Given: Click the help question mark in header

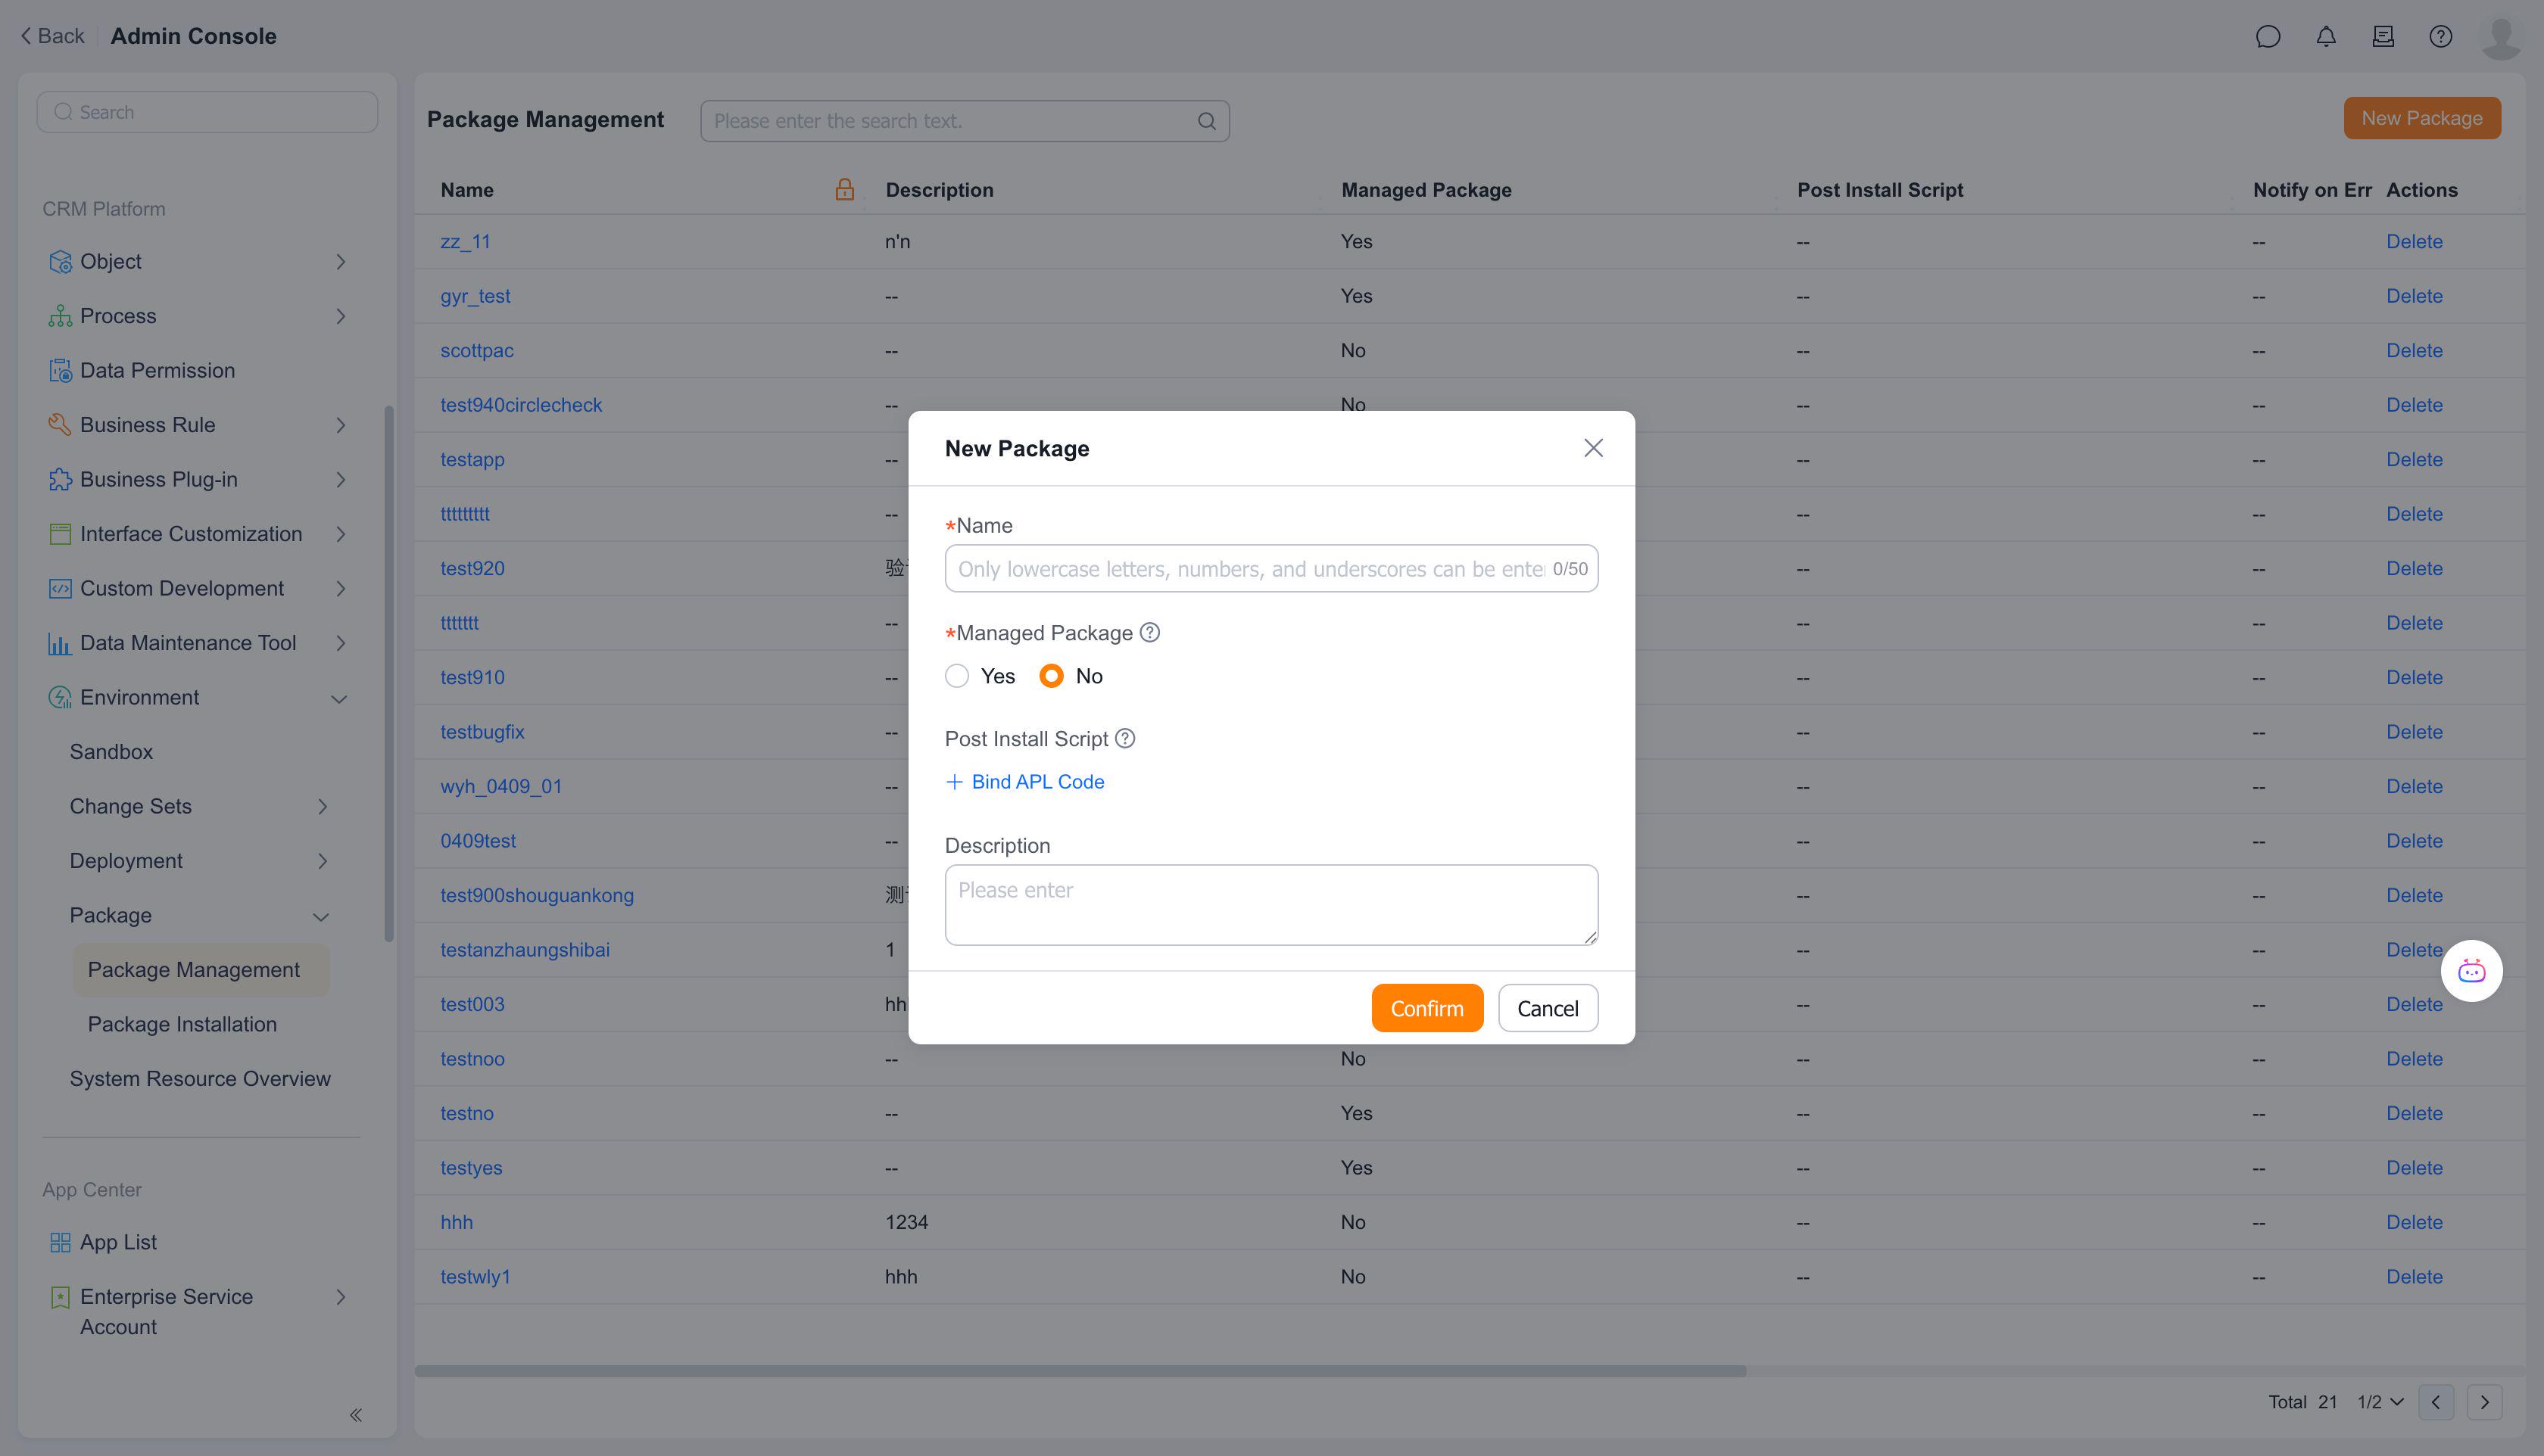Looking at the screenshot, I should pos(2440,37).
